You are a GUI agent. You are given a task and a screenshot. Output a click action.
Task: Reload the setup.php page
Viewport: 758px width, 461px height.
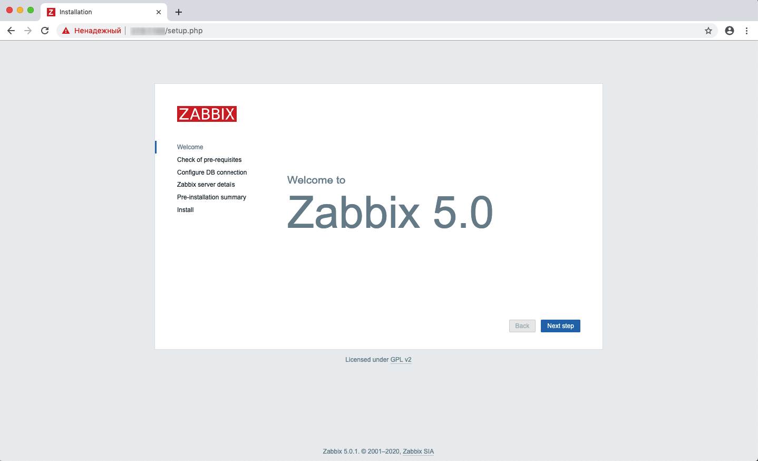pyautogui.click(x=45, y=31)
